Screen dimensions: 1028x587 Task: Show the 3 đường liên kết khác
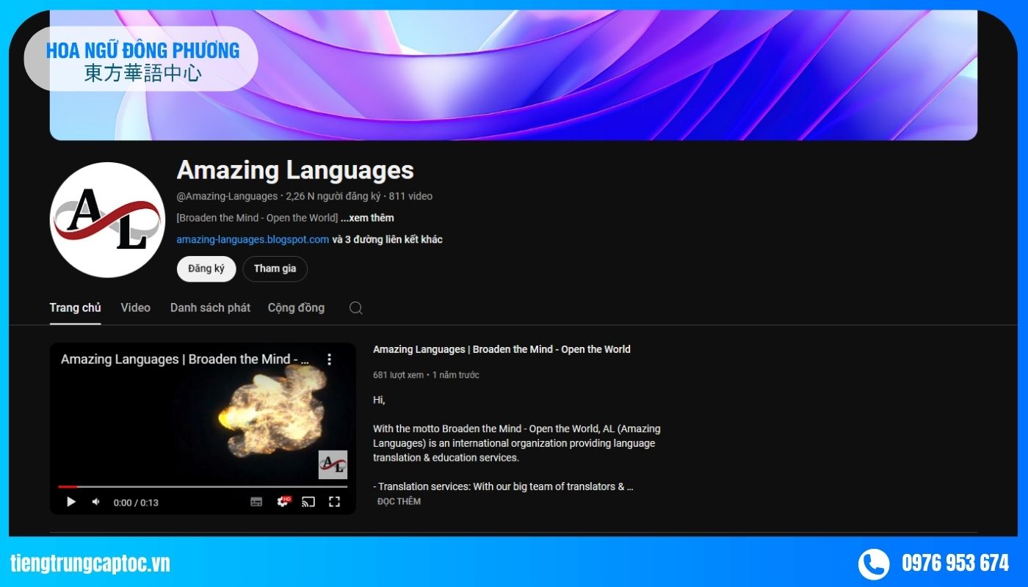pyautogui.click(x=388, y=239)
